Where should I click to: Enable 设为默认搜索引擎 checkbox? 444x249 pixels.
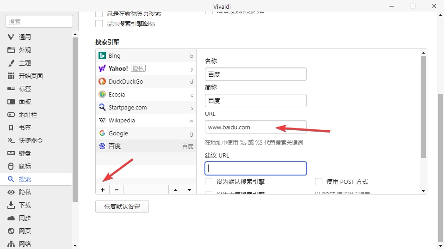(x=209, y=182)
